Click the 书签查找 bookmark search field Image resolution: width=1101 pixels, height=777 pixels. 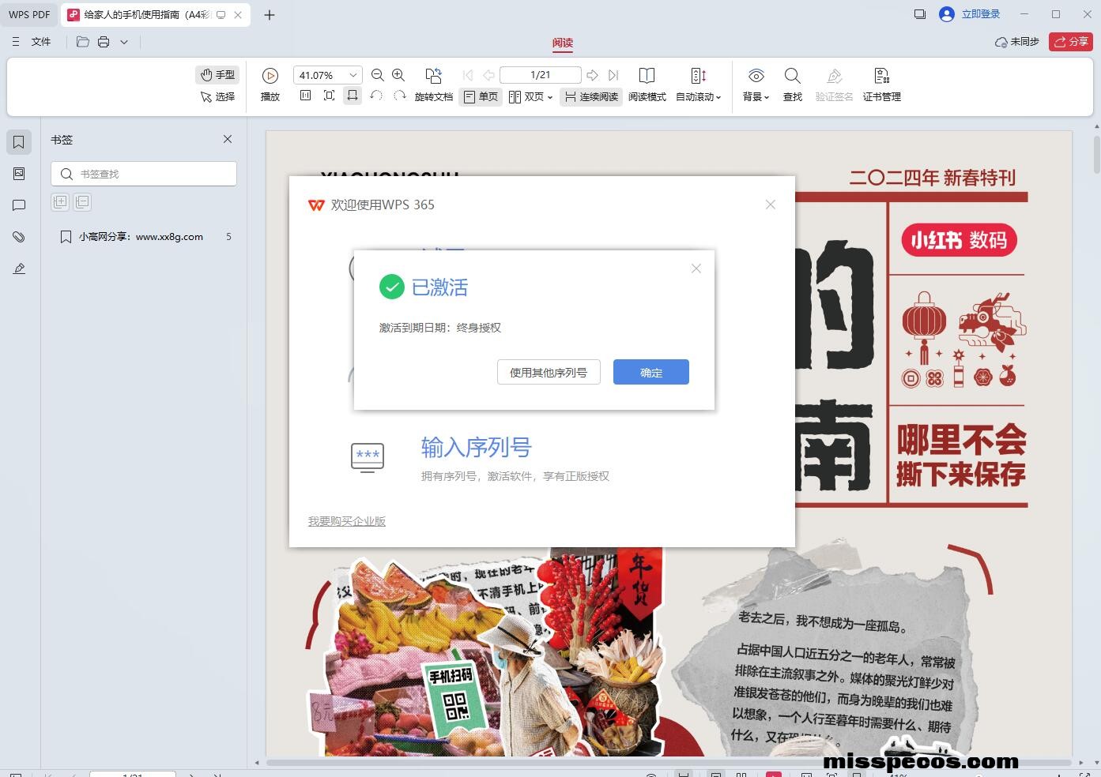[x=144, y=174]
